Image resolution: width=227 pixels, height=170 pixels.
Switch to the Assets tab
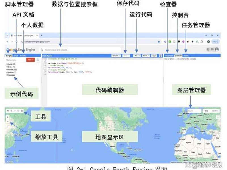(x=23, y=56)
